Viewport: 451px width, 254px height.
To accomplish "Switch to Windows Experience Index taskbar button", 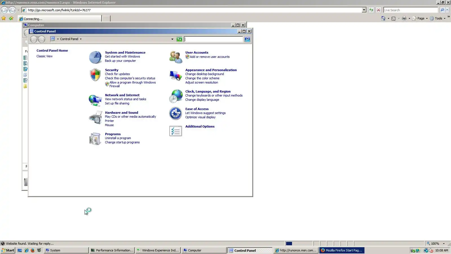I will point(158,250).
